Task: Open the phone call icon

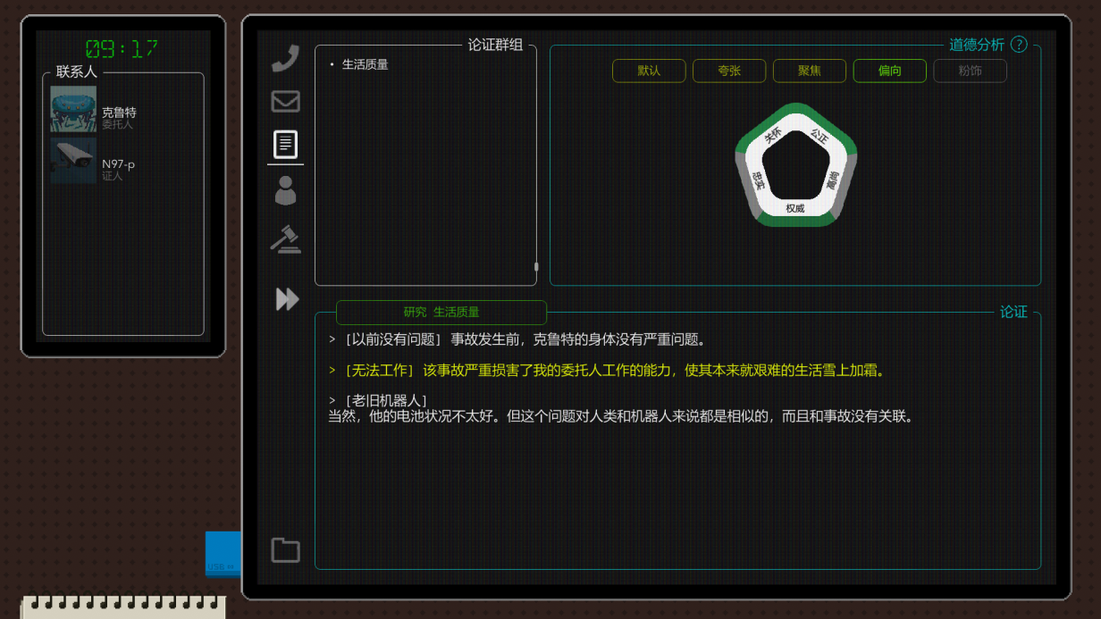Action: click(x=285, y=58)
